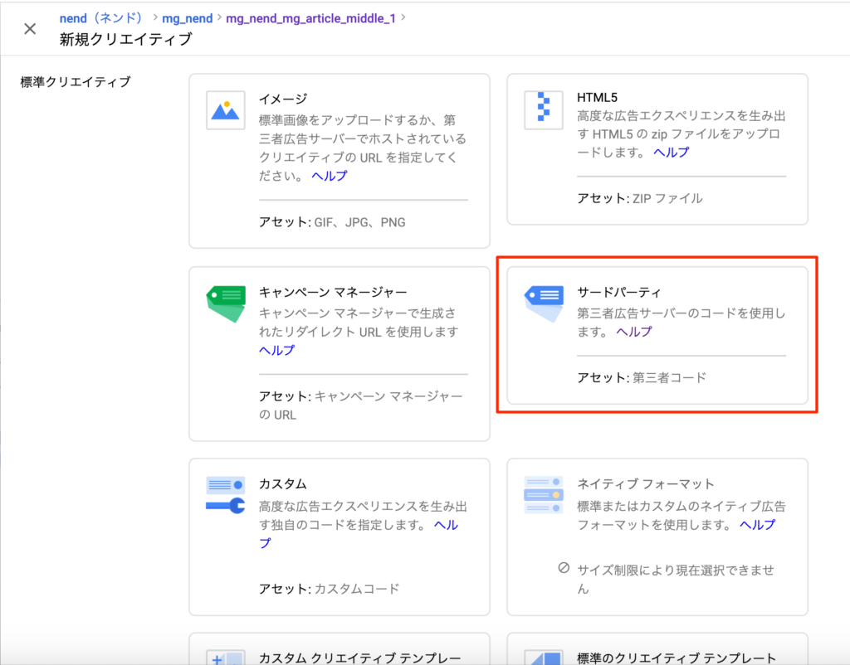
Task: Click アセット: 第三者コード text
Action: tap(642, 378)
